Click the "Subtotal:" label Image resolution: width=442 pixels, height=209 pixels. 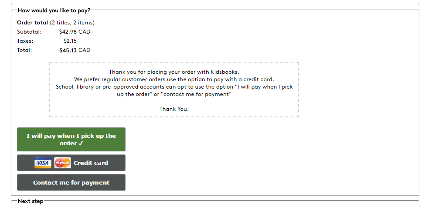tap(29, 32)
